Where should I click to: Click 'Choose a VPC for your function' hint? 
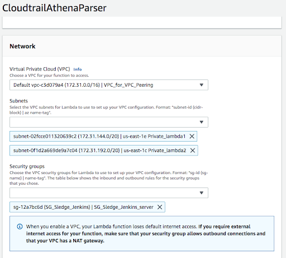pos(49,76)
